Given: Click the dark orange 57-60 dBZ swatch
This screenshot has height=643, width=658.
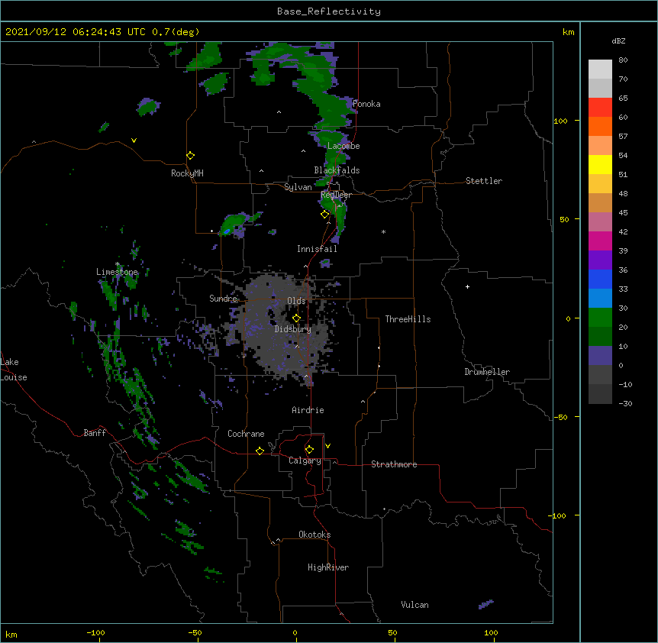Looking at the screenshot, I should point(600,126).
